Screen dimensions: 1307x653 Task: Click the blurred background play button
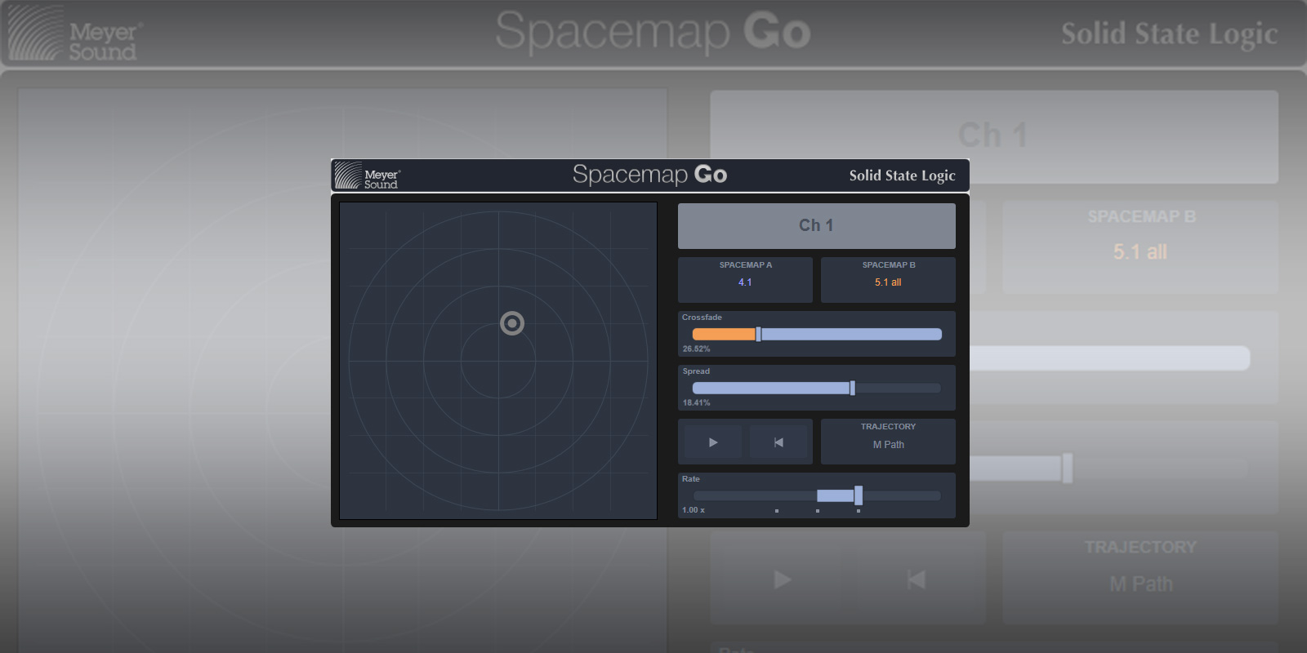click(783, 580)
